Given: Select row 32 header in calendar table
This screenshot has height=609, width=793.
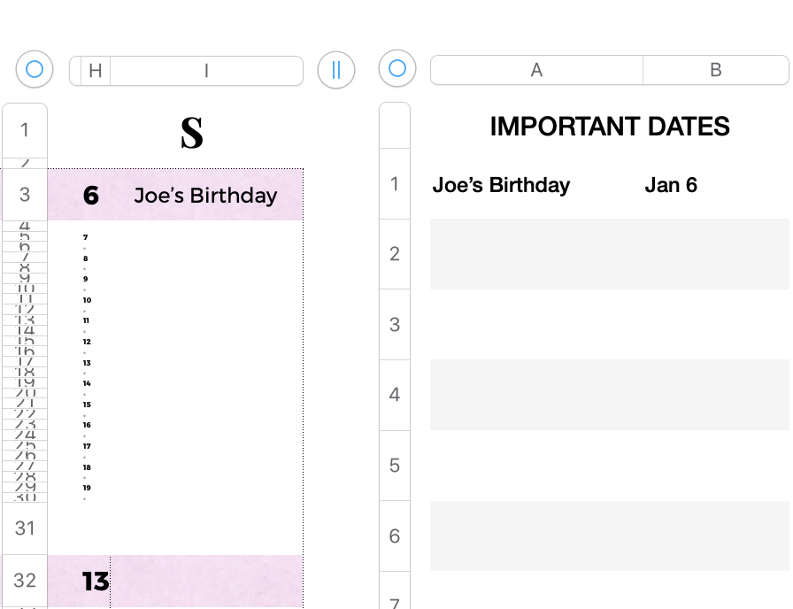Looking at the screenshot, I should click(25, 581).
